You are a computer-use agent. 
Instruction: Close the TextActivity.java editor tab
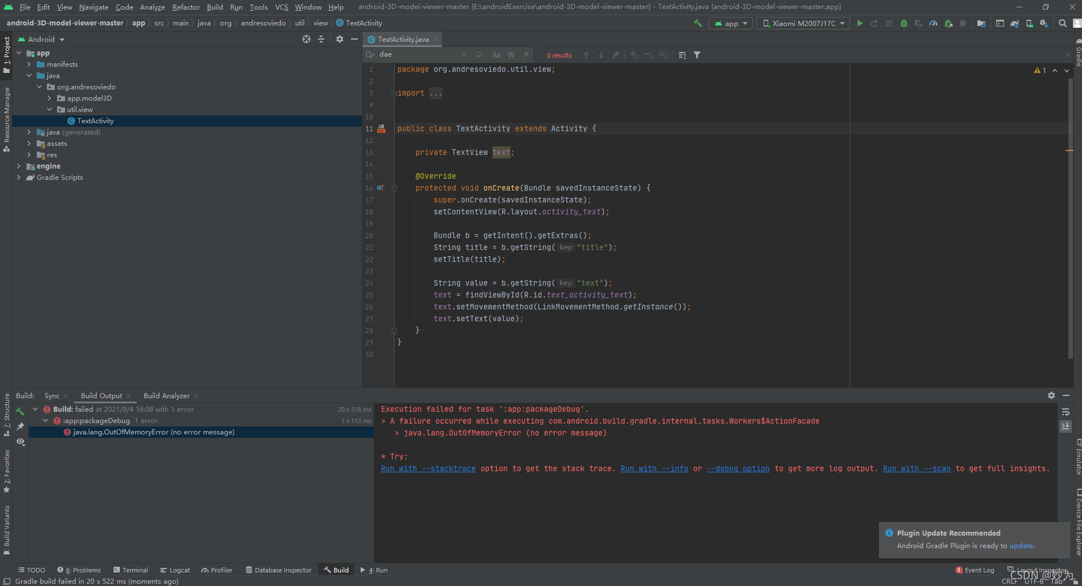(x=435, y=40)
